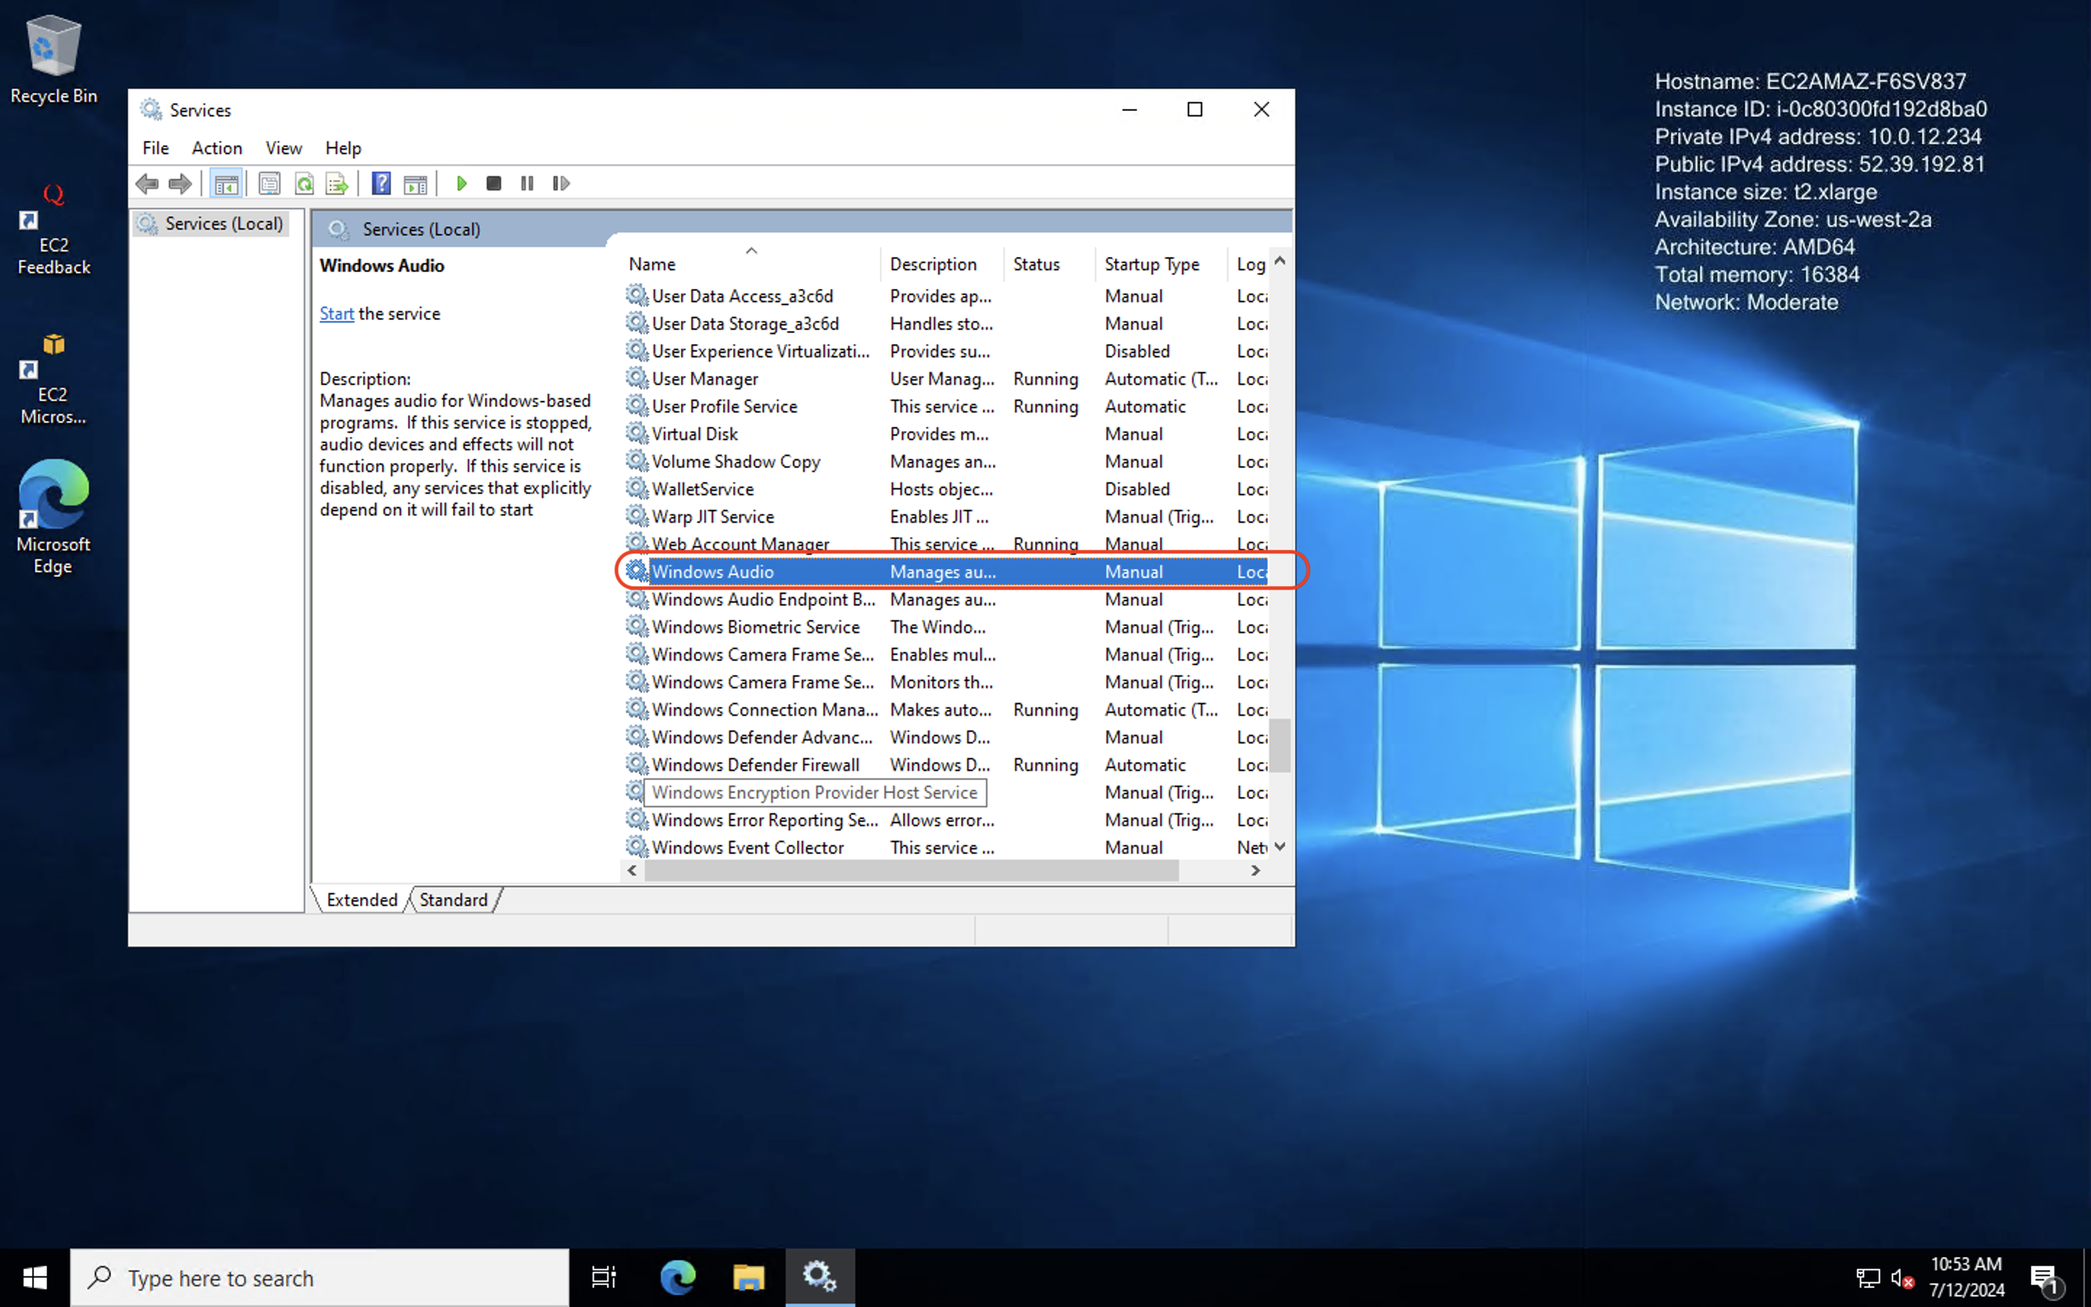
Task: Click the Forward navigation arrow
Action: (x=180, y=182)
